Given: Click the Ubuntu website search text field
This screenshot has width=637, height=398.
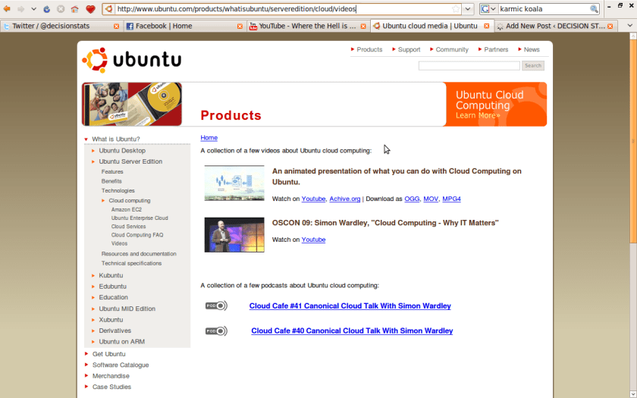Looking at the screenshot, I should pyautogui.click(x=469, y=66).
